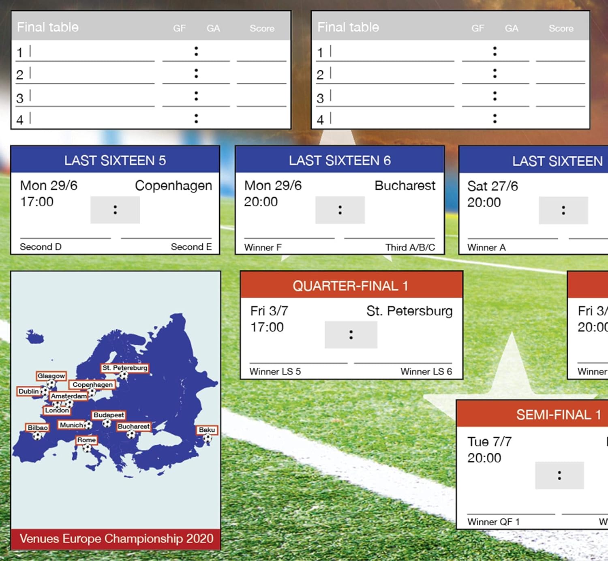Click the Glasgow venue label on the map

tap(51, 376)
